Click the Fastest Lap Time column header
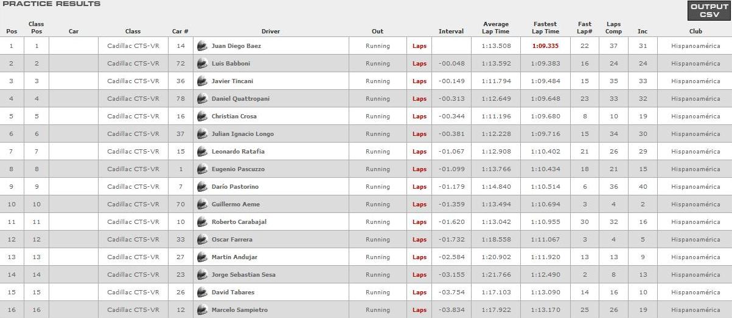Viewport: 732px width, 318px height. pyautogui.click(x=545, y=28)
